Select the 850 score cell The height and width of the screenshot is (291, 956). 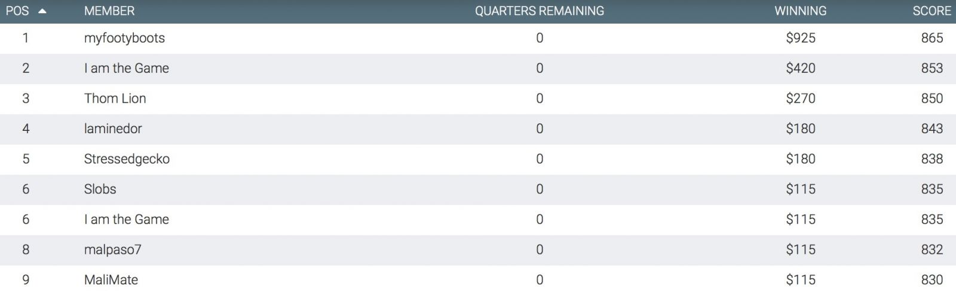932,99
